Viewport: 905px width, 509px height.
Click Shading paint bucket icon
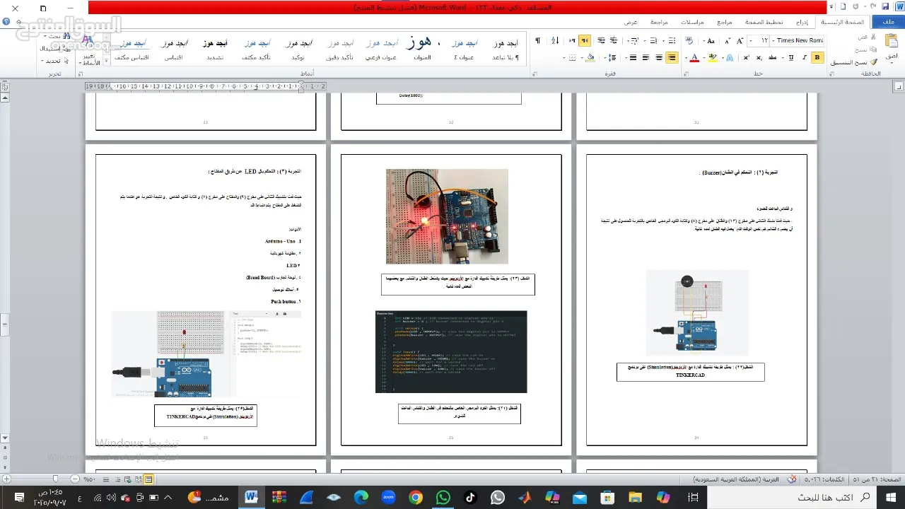coord(590,57)
